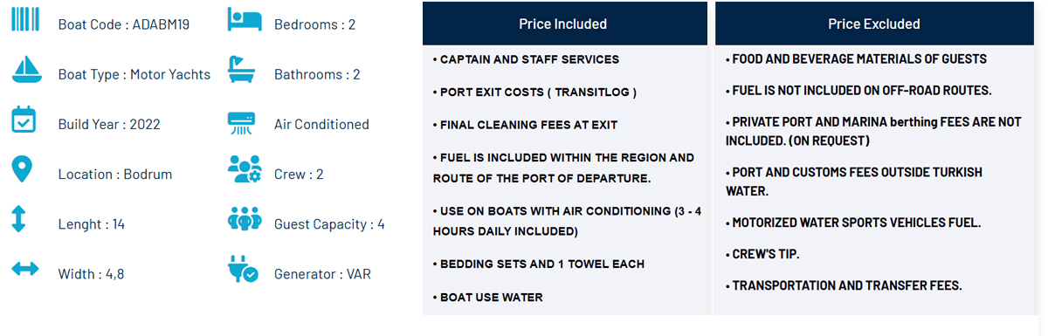Click the Generator : VAR label
Screen dimensions: 1048x336
pos(323,274)
